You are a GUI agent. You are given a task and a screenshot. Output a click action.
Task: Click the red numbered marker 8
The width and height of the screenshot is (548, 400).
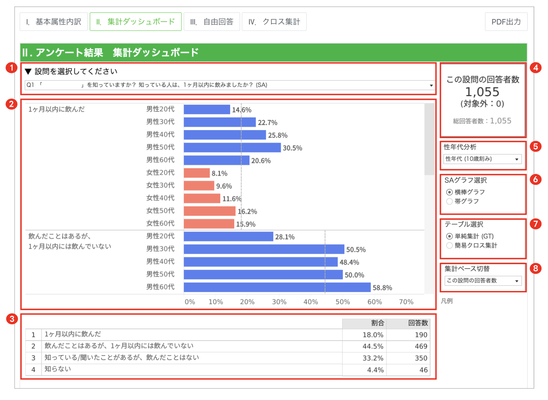[535, 268]
